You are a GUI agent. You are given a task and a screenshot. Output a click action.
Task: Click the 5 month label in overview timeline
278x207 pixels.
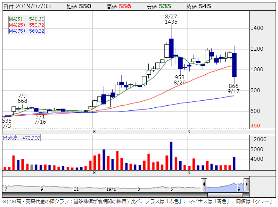pos(172,189)
